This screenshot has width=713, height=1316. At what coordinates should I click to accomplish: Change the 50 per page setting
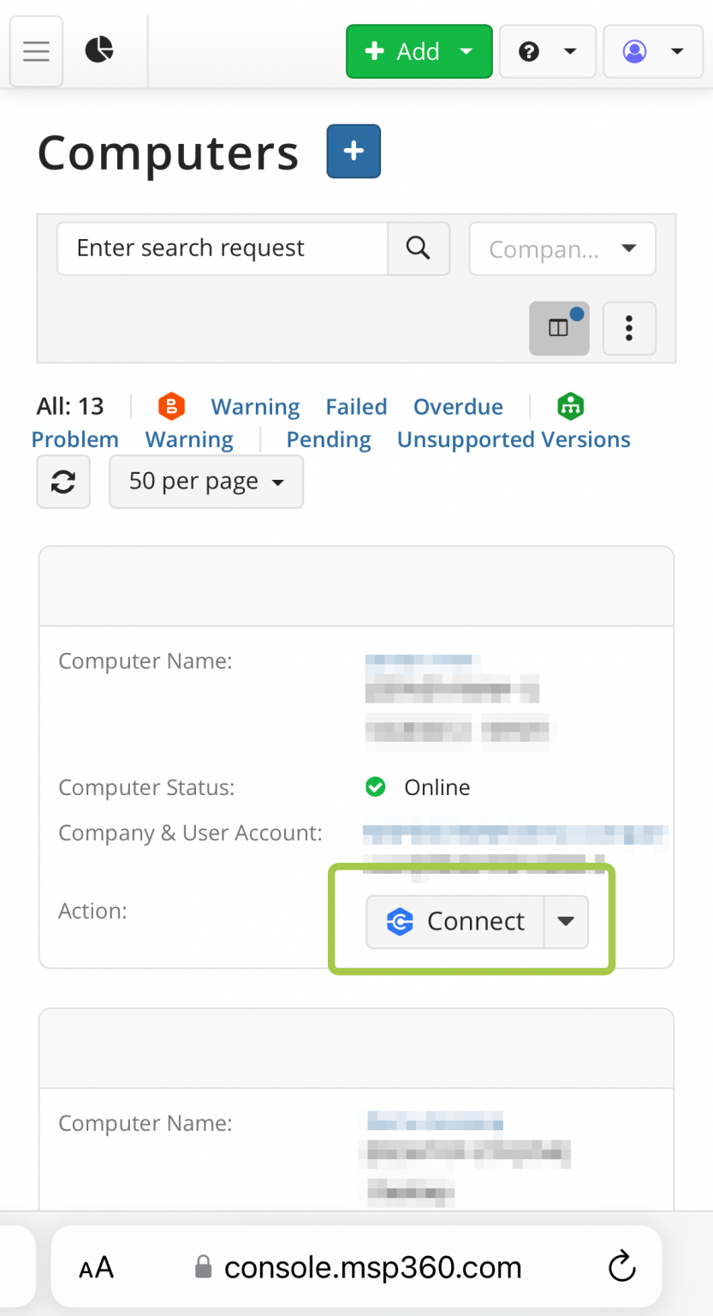point(205,482)
